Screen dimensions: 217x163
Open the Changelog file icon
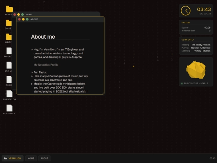coord(9,94)
